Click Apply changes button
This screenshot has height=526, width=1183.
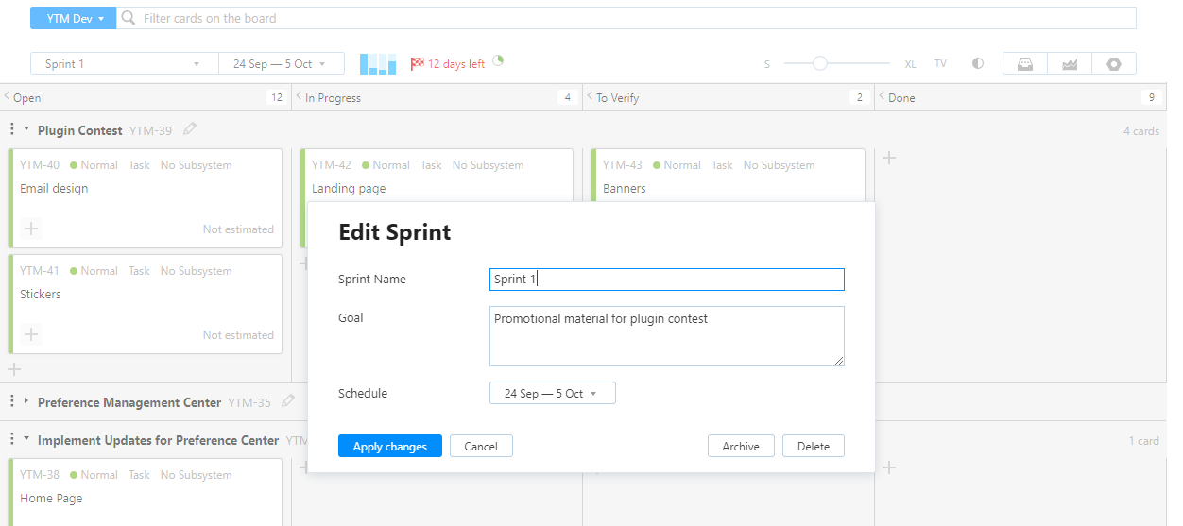coord(389,447)
